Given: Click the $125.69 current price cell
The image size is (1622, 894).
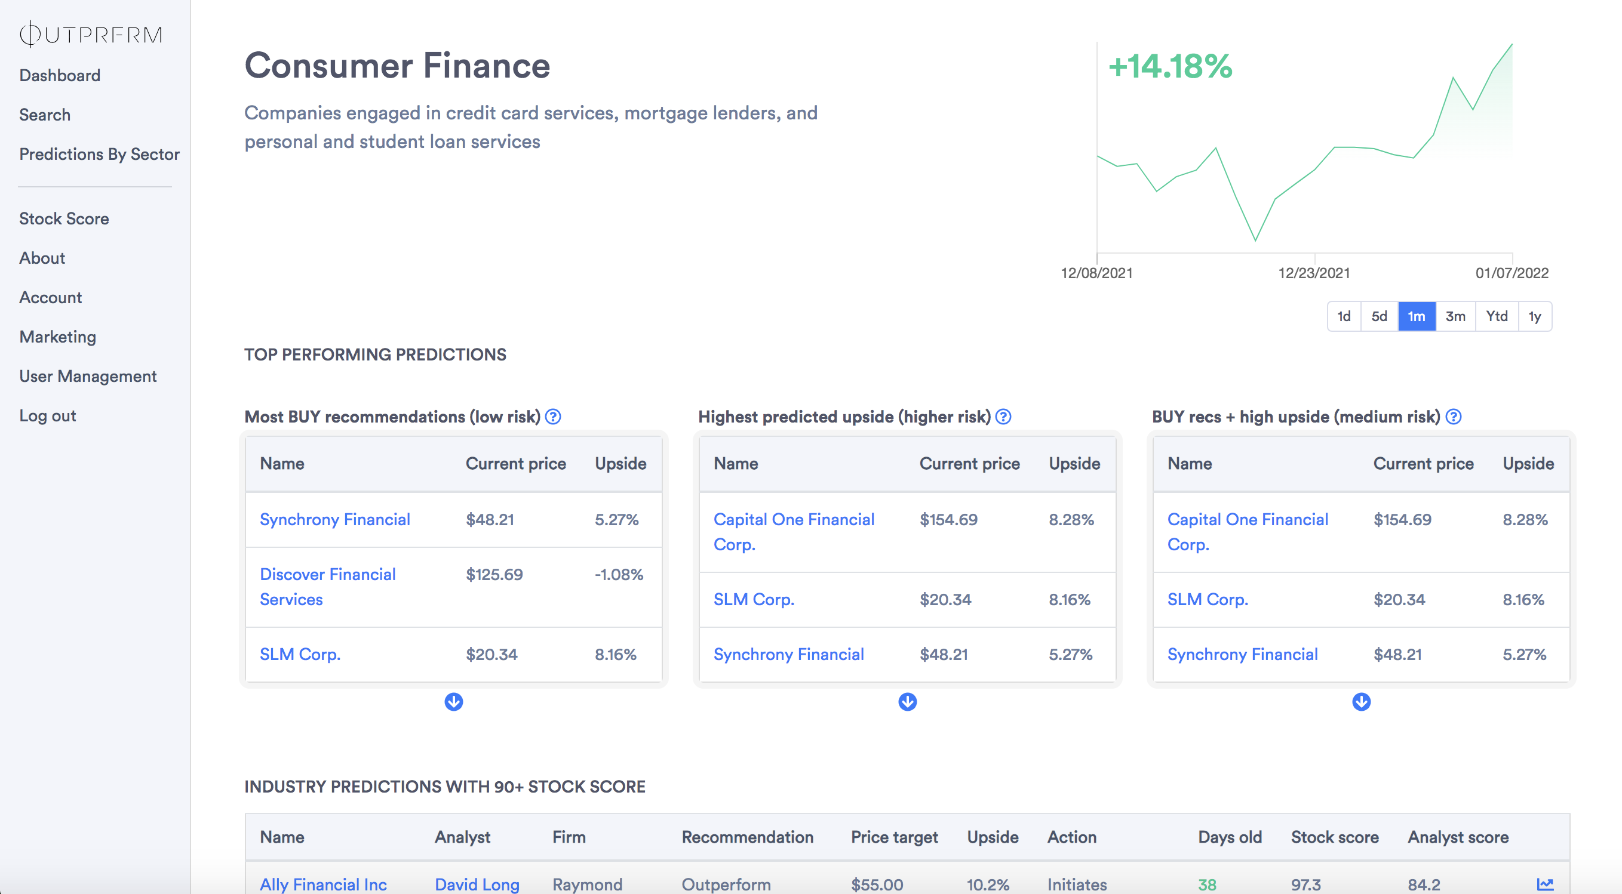Looking at the screenshot, I should click(x=494, y=574).
